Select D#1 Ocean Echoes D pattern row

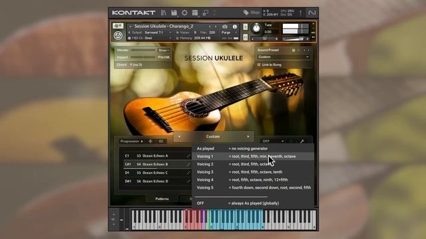point(157,181)
